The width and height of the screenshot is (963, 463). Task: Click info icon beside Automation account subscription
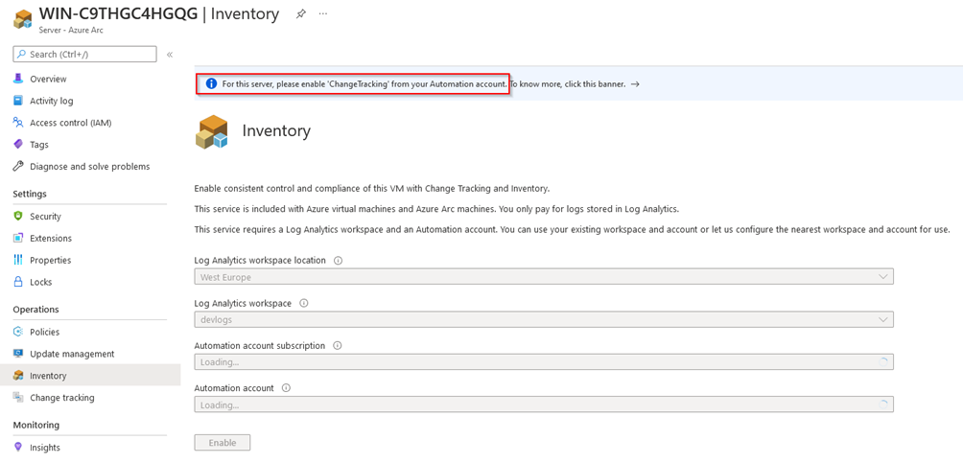point(337,346)
